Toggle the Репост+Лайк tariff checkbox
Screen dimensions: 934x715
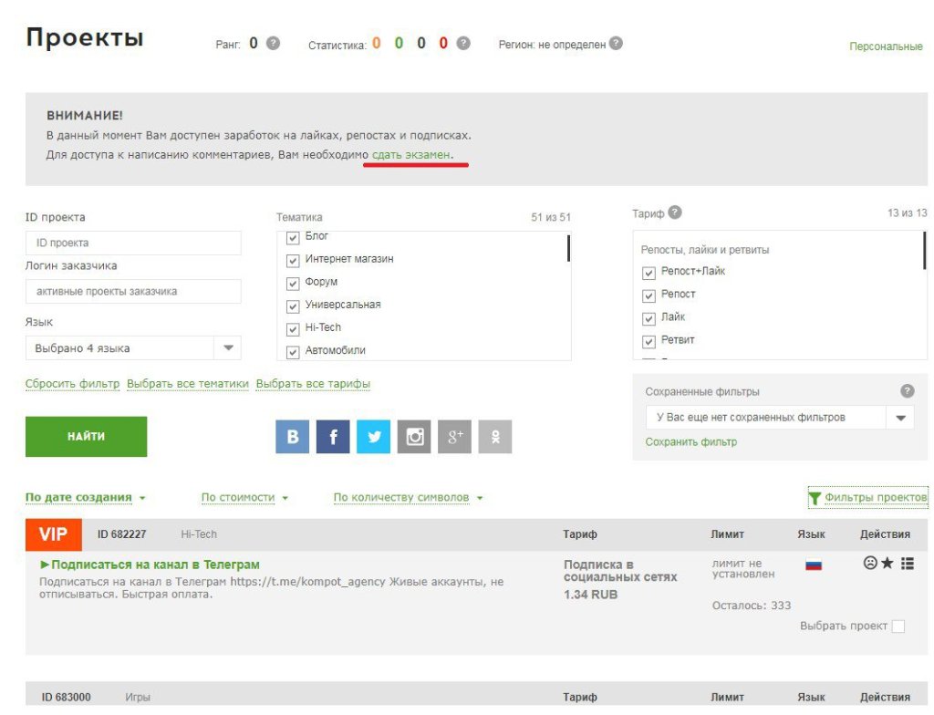click(x=649, y=273)
